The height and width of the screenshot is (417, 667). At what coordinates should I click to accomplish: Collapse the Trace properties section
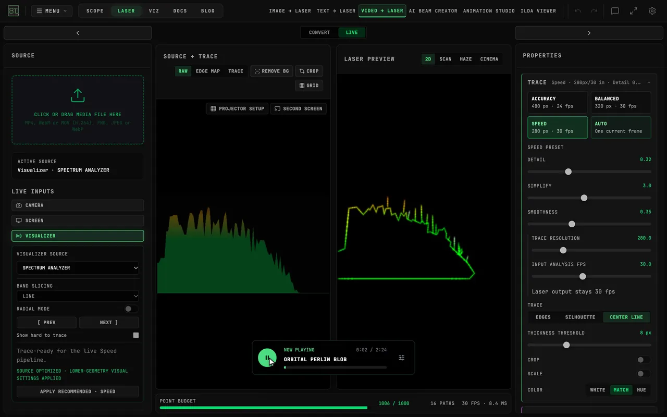pyautogui.click(x=649, y=82)
